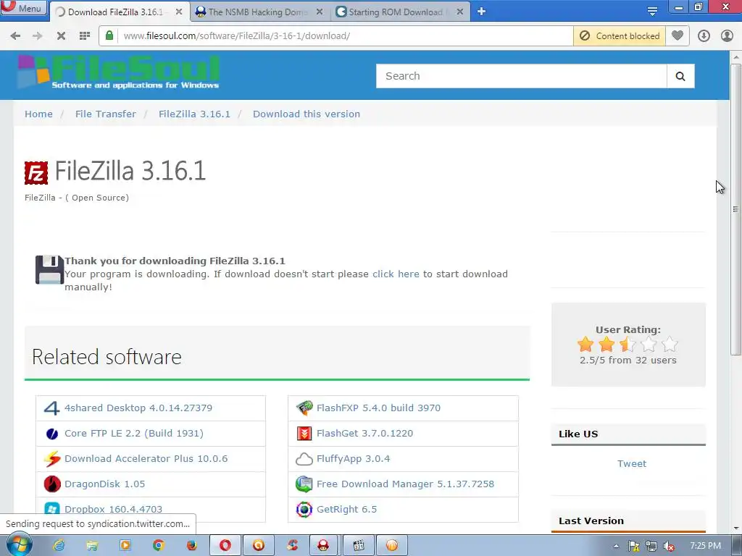Close the Starting ROM Download tab
The image size is (742, 556).
460,12
